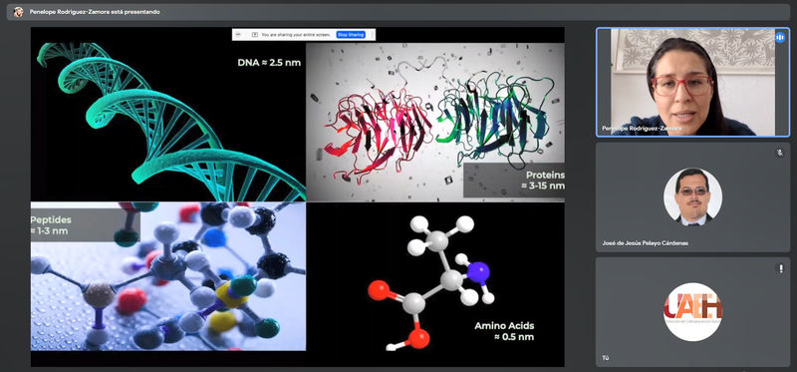Select Penelope Rodriguez-Zamora's video tile
The width and height of the screenshot is (797, 372).
pos(692,83)
